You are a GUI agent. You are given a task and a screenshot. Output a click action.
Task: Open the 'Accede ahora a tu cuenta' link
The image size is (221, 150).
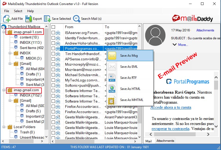pyautogui.click(x=171, y=107)
